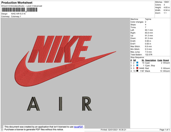The image size is (171, 132).
Task: Pick the Cyan swatch in the first stop row
Action: pos(137,63)
